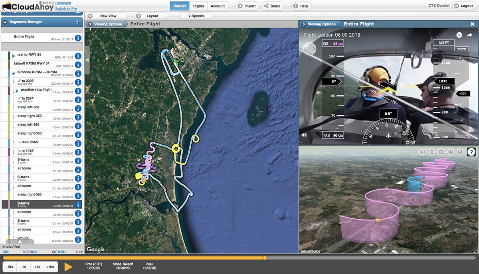Collapse the airborne KPSM → KPSM segment tree
The image size is (479, 274).
pyautogui.click(x=14, y=73)
